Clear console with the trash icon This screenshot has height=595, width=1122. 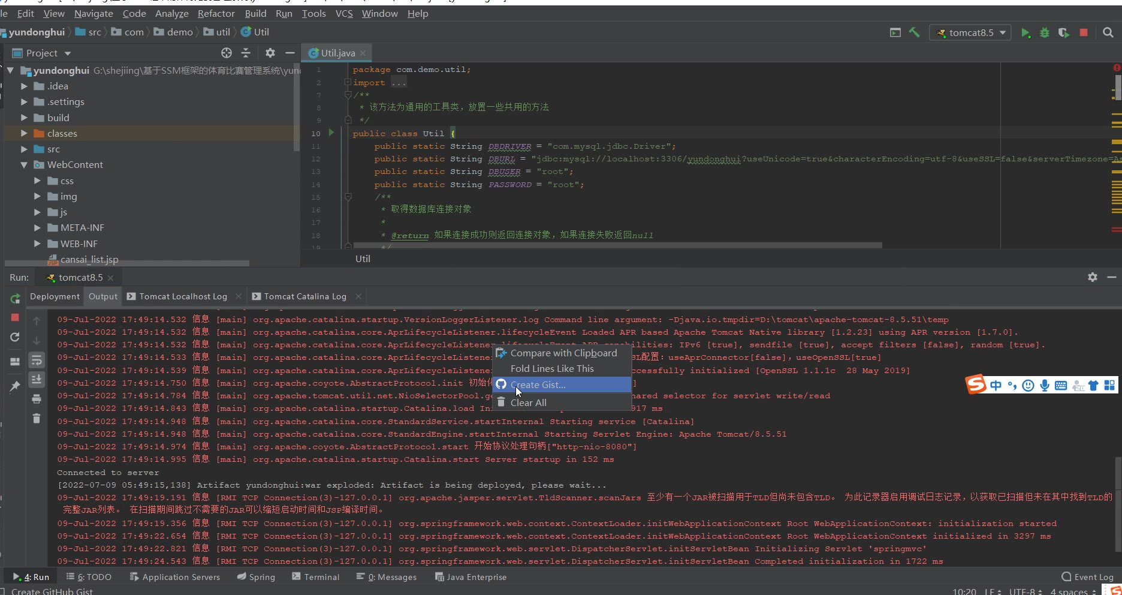[37, 419]
